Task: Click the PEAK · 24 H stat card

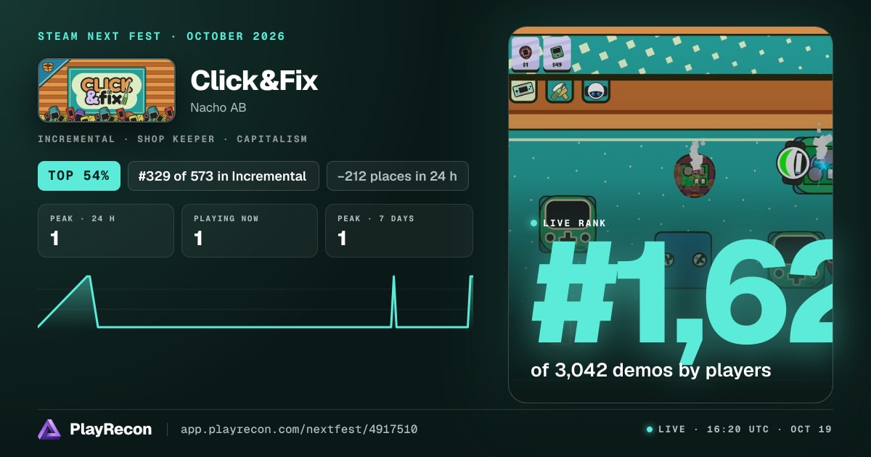Action: [106, 231]
